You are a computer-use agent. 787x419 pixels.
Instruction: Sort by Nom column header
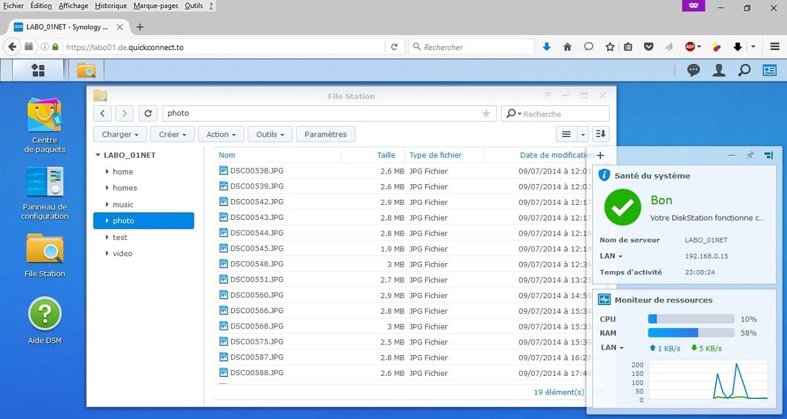pyautogui.click(x=227, y=155)
